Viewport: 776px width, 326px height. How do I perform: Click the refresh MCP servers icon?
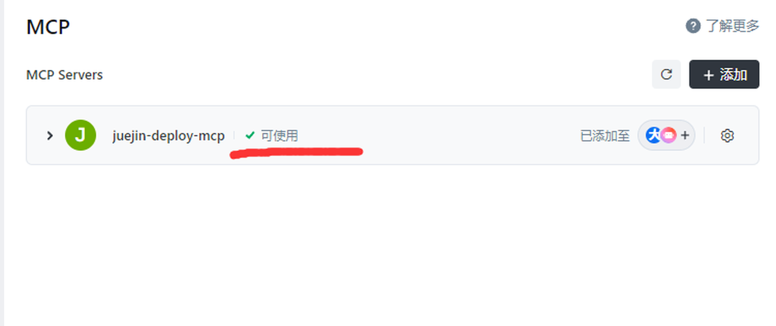666,74
